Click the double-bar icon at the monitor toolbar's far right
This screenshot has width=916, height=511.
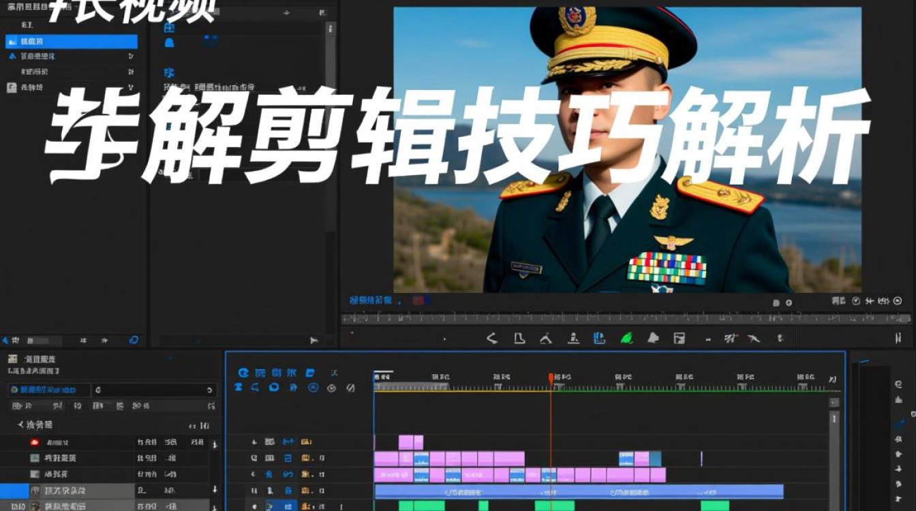tap(898, 337)
